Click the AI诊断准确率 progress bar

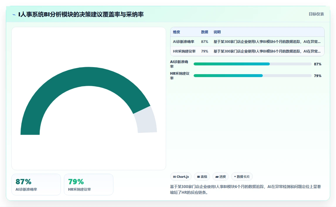[253, 64]
